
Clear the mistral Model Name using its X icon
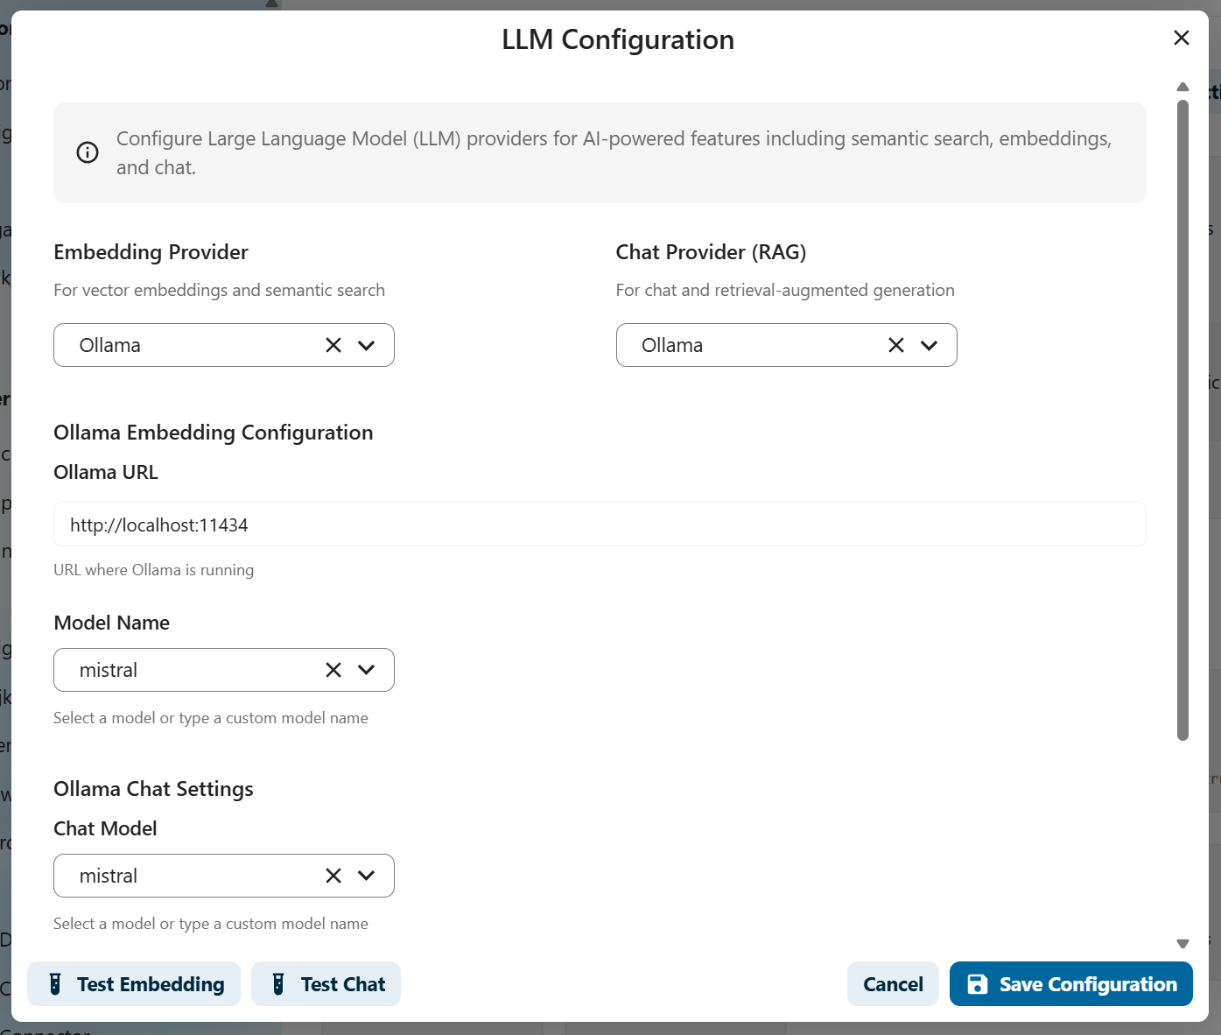click(333, 670)
